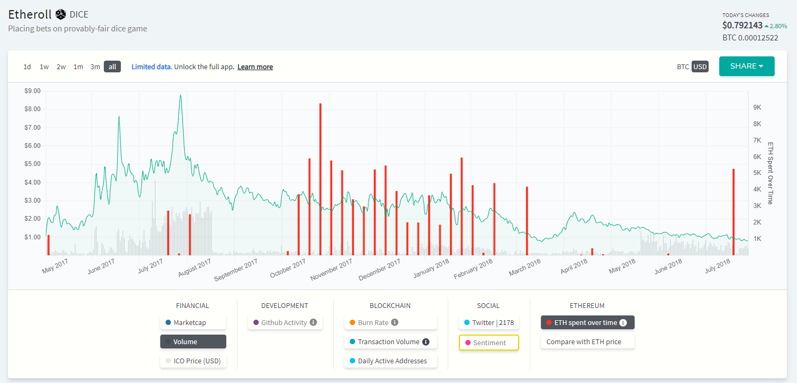The width and height of the screenshot is (797, 383).
Task: Click the $9.00 y-axis label
Action: 32,91
